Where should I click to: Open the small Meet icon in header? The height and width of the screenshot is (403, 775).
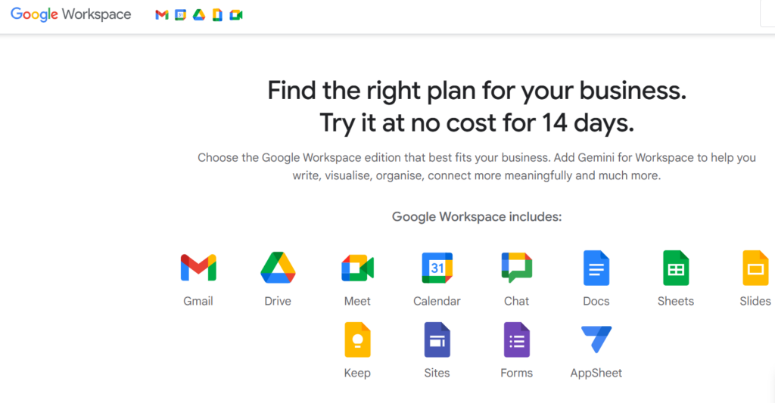pyautogui.click(x=236, y=15)
